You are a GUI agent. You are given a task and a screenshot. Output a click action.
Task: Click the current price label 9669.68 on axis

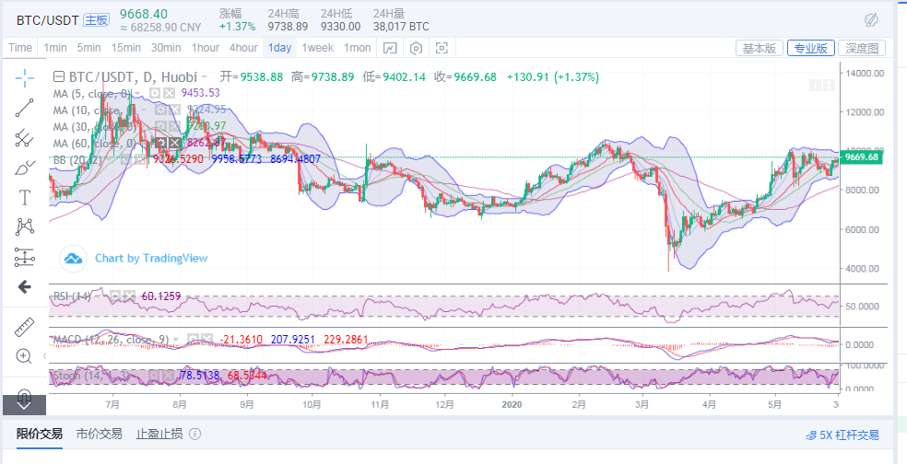click(x=861, y=157)
